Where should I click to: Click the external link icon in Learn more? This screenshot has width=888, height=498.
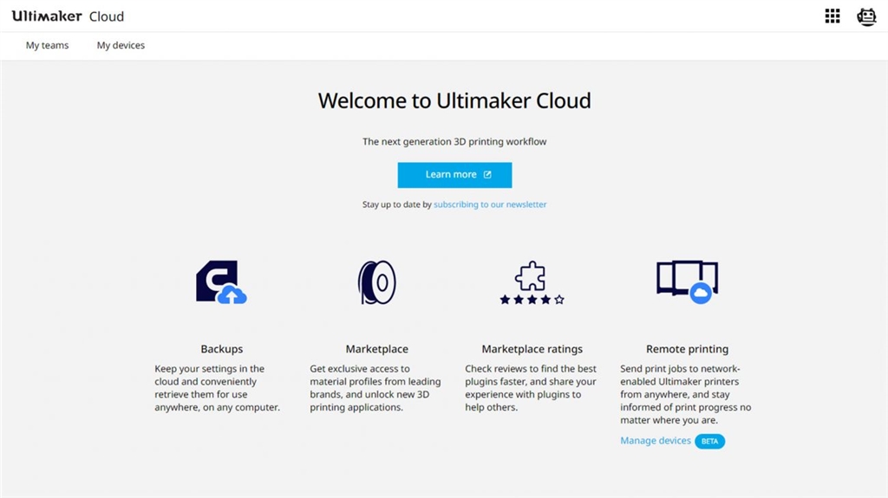coord(487,175)
